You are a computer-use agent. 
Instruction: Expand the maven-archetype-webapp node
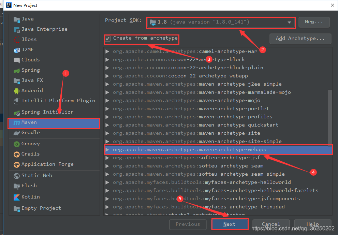(x=107, y=150)
